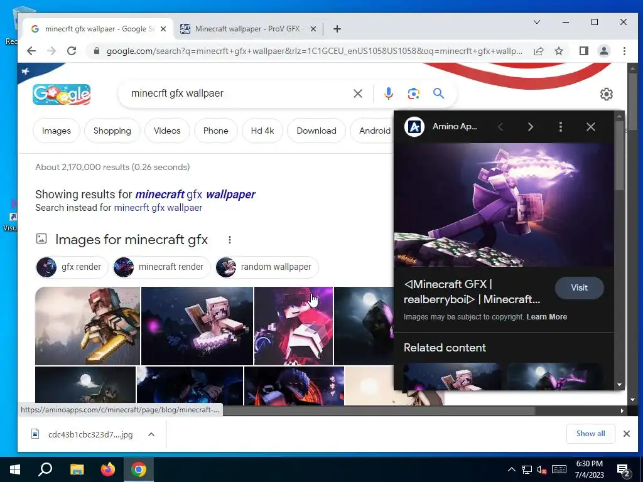
Task: Search instead for minecrft gfx wallpaer
Action: coord(158,208)
